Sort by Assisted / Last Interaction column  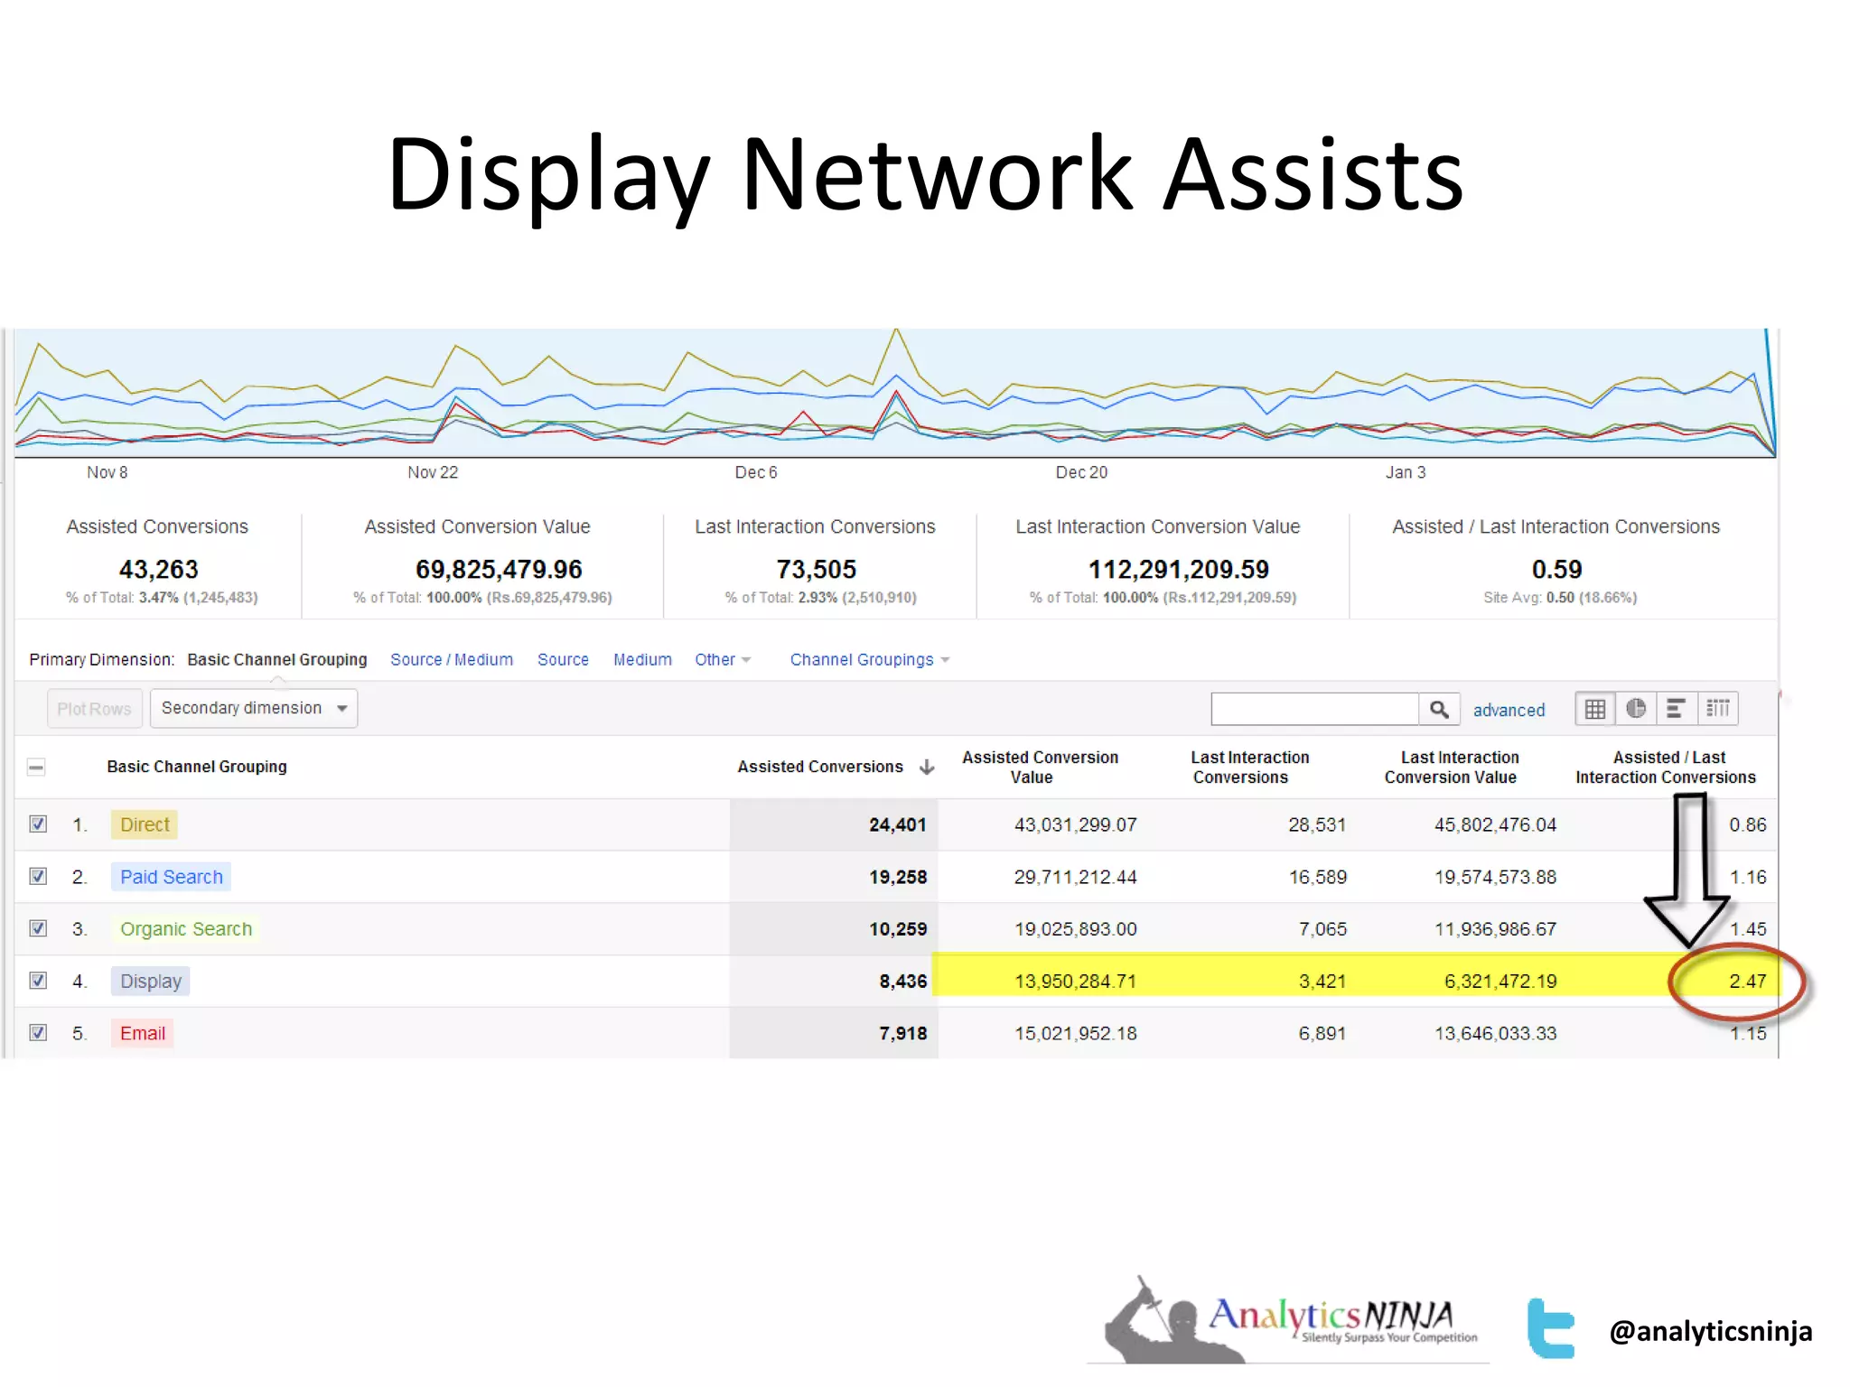pos(1666,768)
